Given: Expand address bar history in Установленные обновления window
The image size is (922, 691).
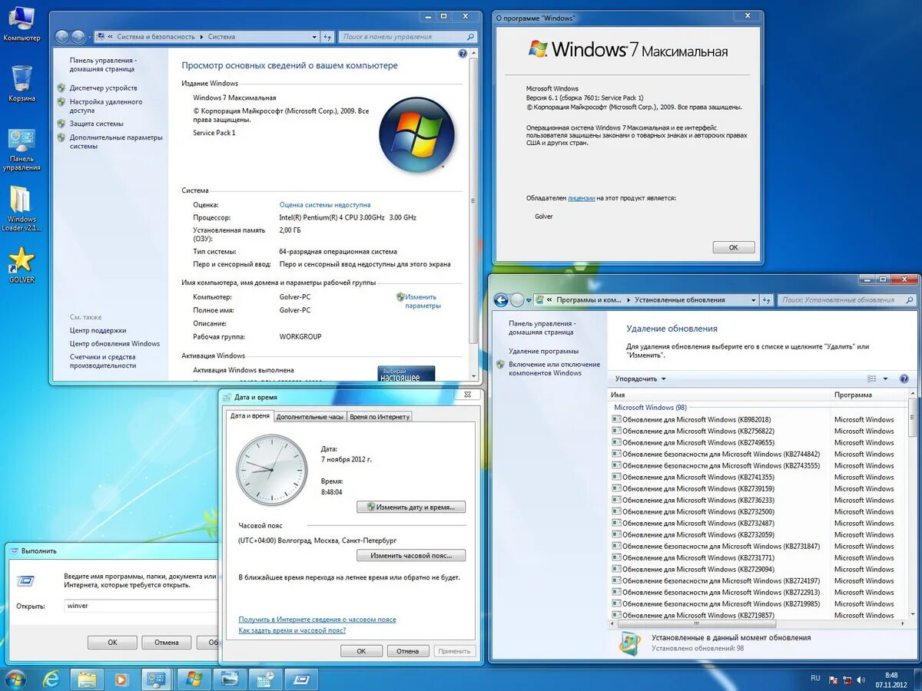Looking at the screenshot, I should tap(755, 300).
